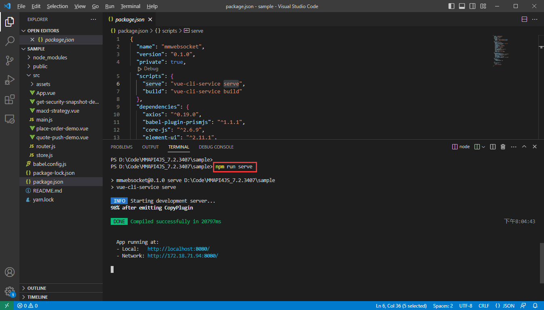Click Debug above scripts
544x310 pixels.
[x=151, y=69]
